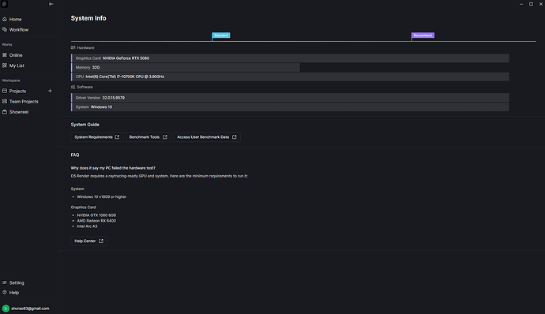Open the Benchmark Tools link
The height and width of the screenshot is (314, 545).
[x=148, y=137]
